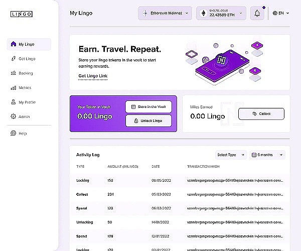Click the My Profile person icon
Viewport: 301px width, 251px height.
tap(14, 102)
